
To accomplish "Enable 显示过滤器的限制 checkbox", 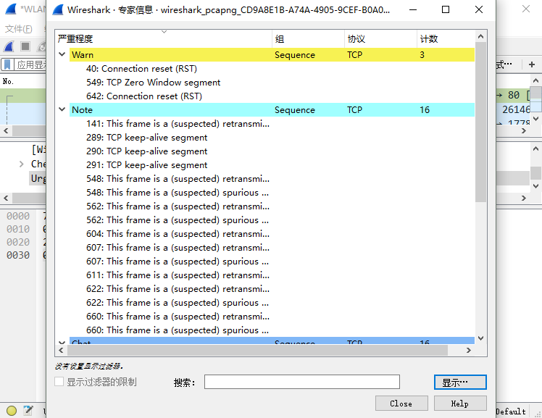I will (x=59, y=382).
